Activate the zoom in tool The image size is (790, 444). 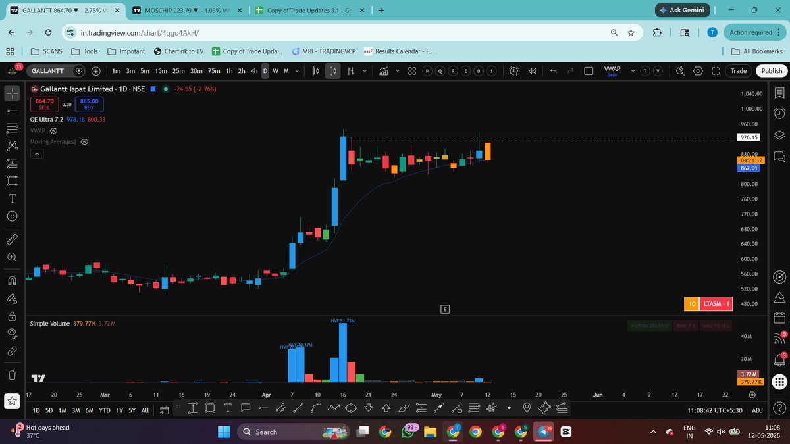click(x=12, y=257)
